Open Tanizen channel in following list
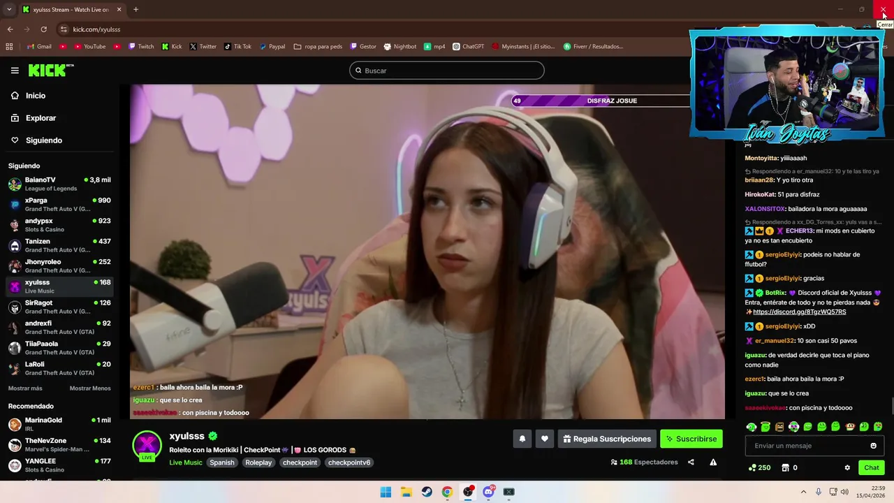Viewport: 894px width, 503px height. pyautogui.click(x=59, y=245)
